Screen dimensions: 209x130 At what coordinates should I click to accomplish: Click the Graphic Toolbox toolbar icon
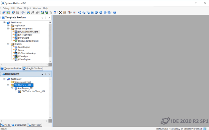pyautogui.click(x=96, y=13)
